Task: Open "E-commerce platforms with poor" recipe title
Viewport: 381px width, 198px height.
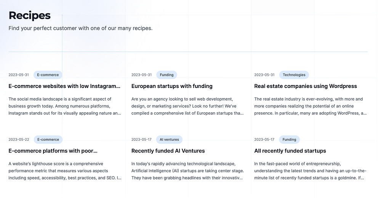Action: 53,151
